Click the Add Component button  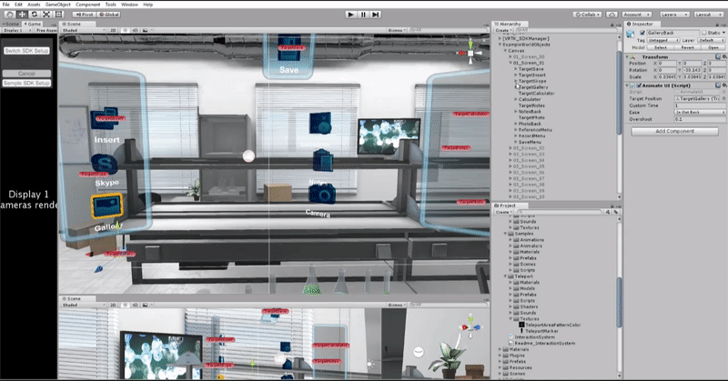(674, 131)
